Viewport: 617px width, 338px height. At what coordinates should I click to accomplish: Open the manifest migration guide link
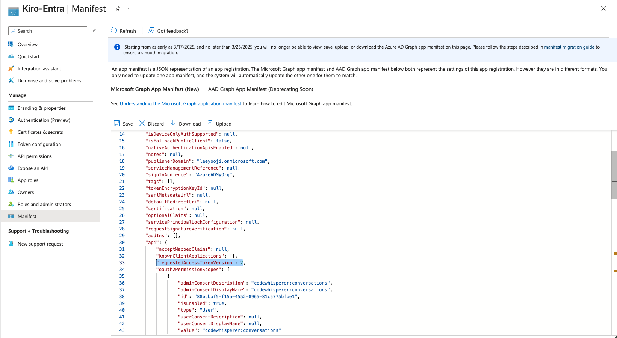569,47
